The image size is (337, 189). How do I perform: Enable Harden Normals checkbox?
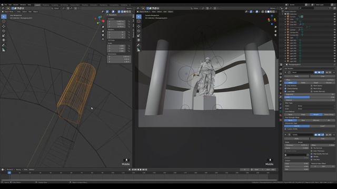(312, 91)
